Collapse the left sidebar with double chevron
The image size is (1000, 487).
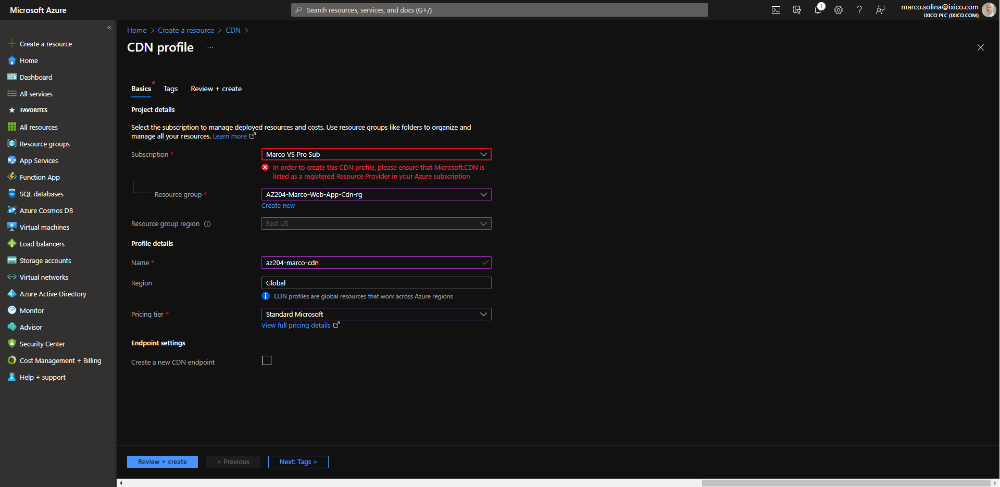(109, 28)
